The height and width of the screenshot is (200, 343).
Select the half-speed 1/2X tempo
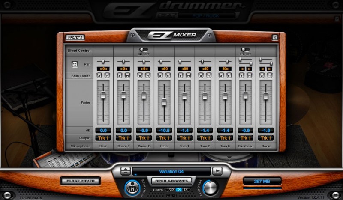(170, 189)
